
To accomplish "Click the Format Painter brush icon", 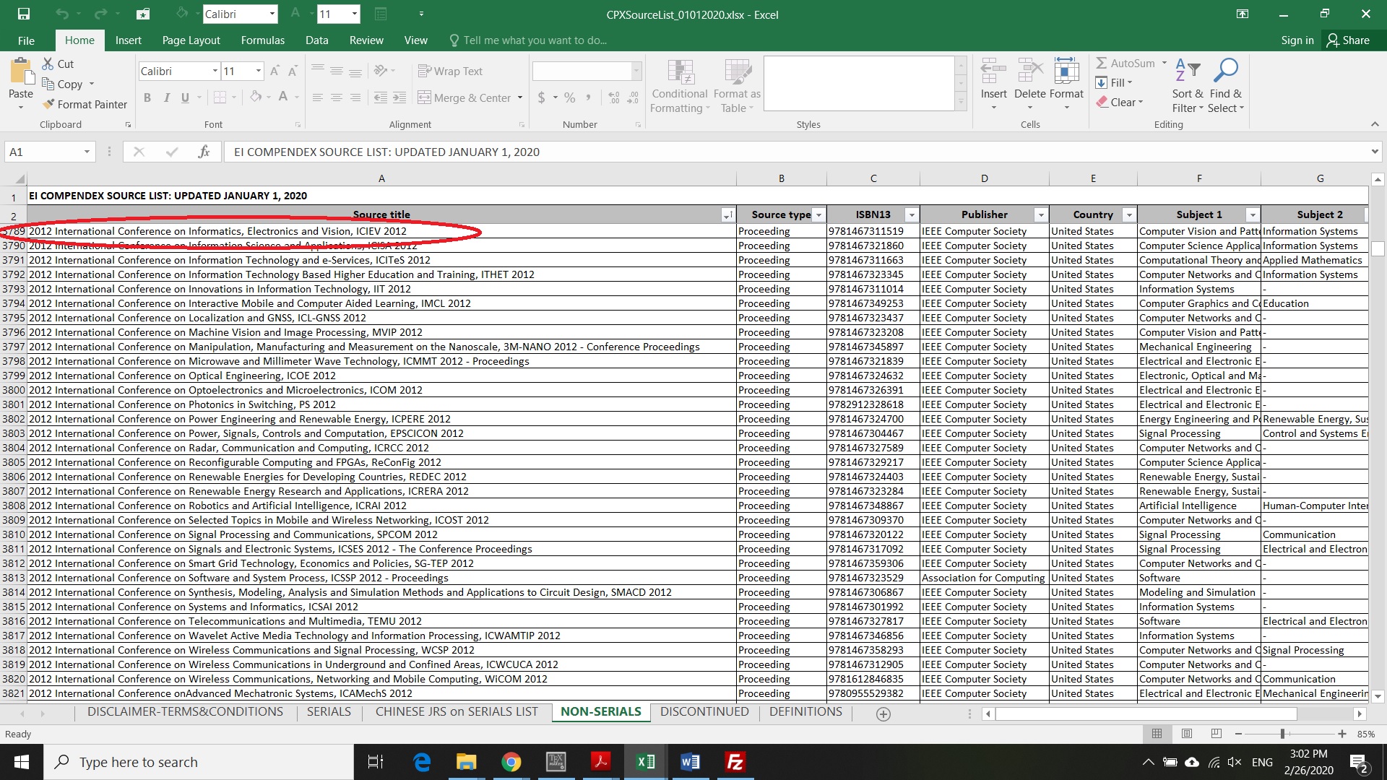I will point(48,104).
